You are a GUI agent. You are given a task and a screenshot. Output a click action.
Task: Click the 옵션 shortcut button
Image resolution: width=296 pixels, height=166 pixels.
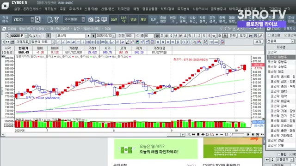click(x=114, y=19)
